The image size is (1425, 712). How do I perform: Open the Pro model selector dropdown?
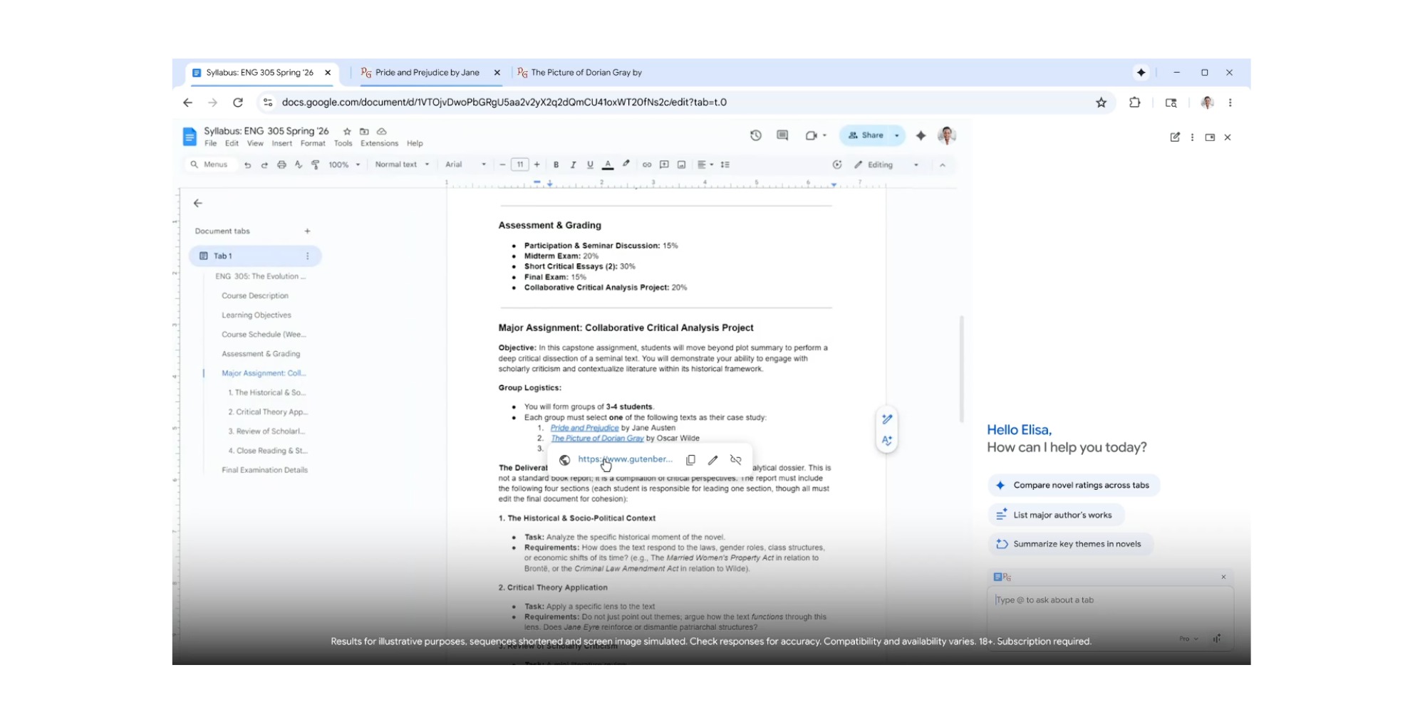[1188, 639]
